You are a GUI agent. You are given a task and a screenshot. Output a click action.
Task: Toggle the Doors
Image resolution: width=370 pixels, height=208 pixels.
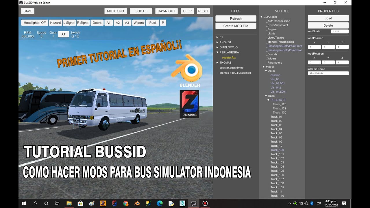coord(97,23)
